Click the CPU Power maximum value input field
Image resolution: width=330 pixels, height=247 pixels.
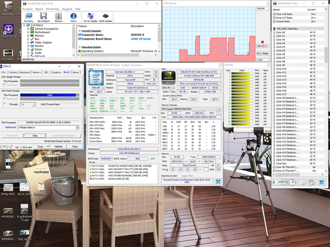point(263,9)
